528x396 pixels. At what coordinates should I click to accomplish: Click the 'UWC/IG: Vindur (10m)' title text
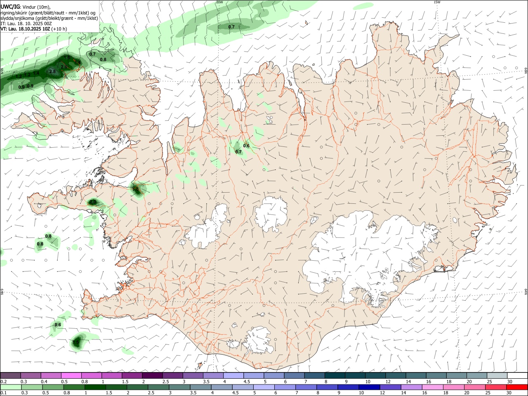26,7
